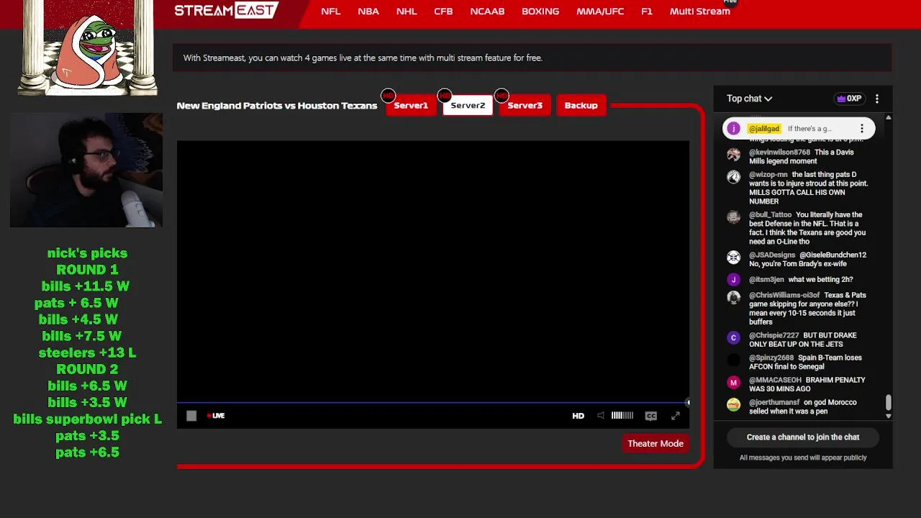Click @jalilgad's purple avatar in pinned message
This screenshot has height=518, width=921.
733,129
